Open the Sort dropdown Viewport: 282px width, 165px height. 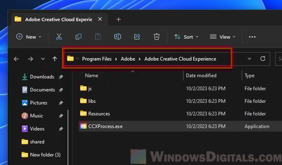click(x=186, y=37)
